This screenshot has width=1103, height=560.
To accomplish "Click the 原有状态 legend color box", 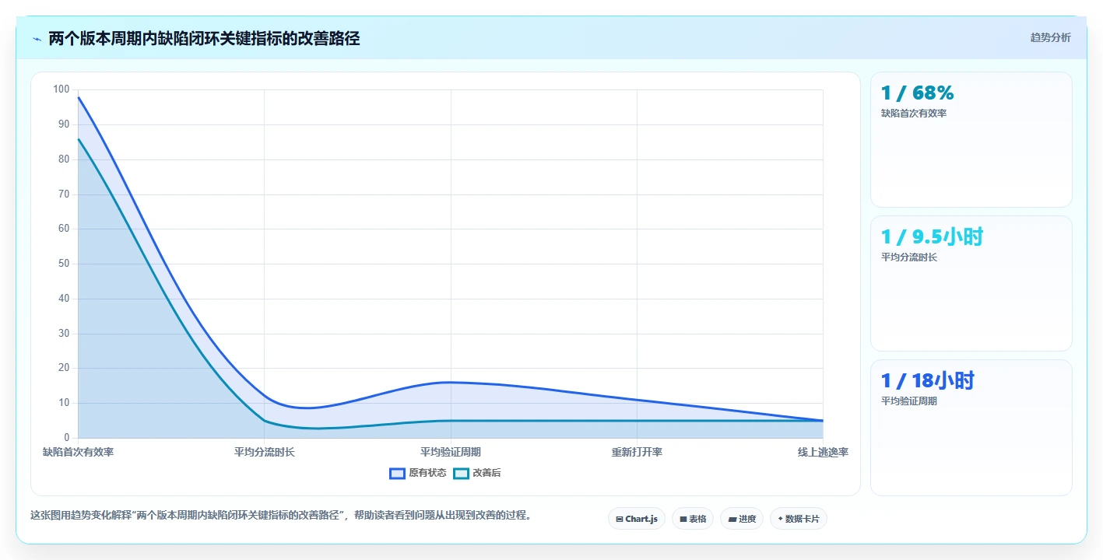I will coord(398,473).
